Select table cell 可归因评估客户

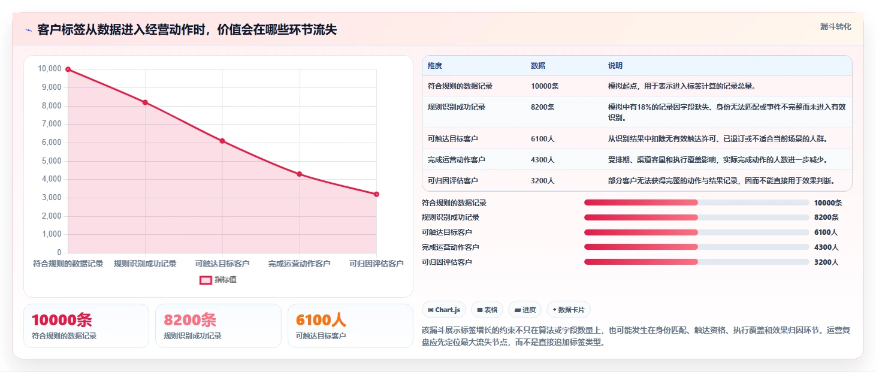453,181
